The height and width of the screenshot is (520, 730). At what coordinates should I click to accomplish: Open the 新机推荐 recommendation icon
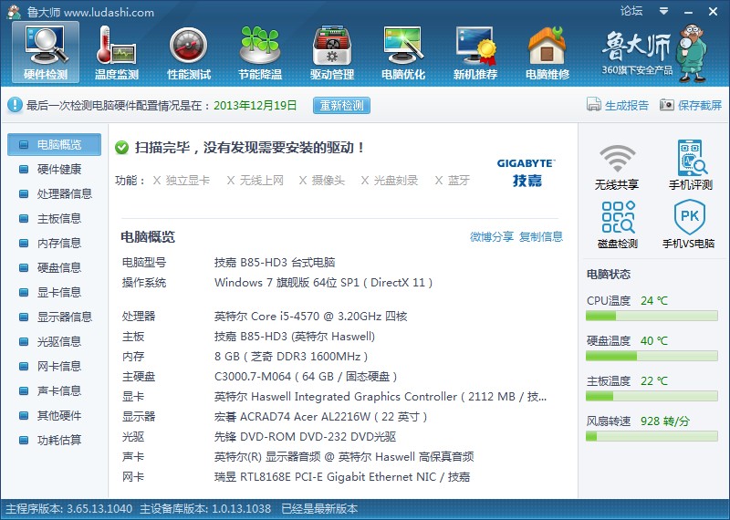474,51
